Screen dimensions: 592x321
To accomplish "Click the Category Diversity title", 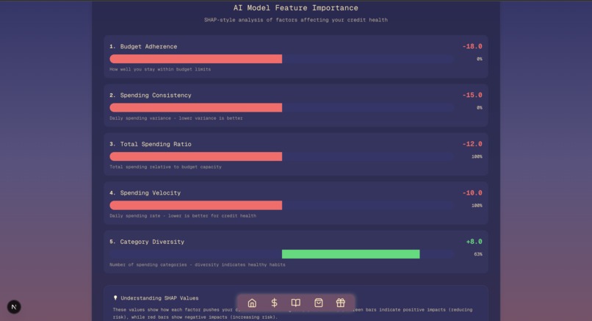I will (152, 242).
